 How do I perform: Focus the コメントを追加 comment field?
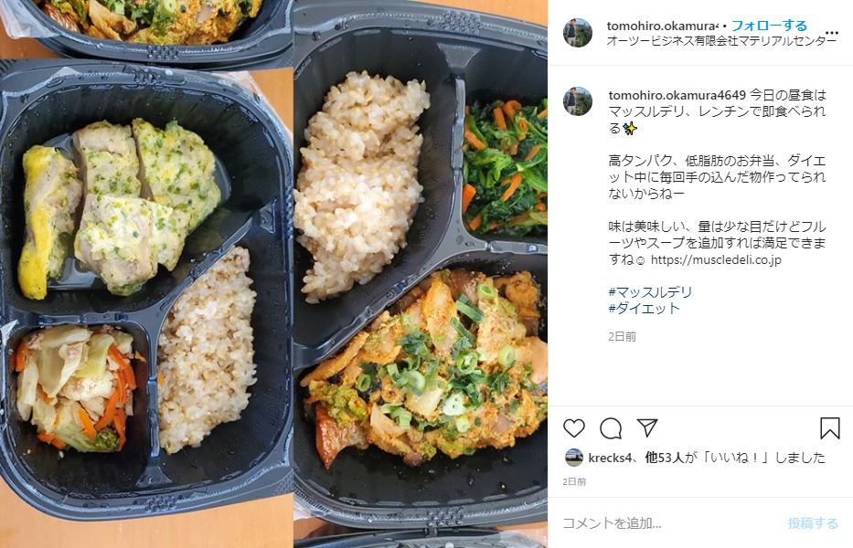point(669,523)
